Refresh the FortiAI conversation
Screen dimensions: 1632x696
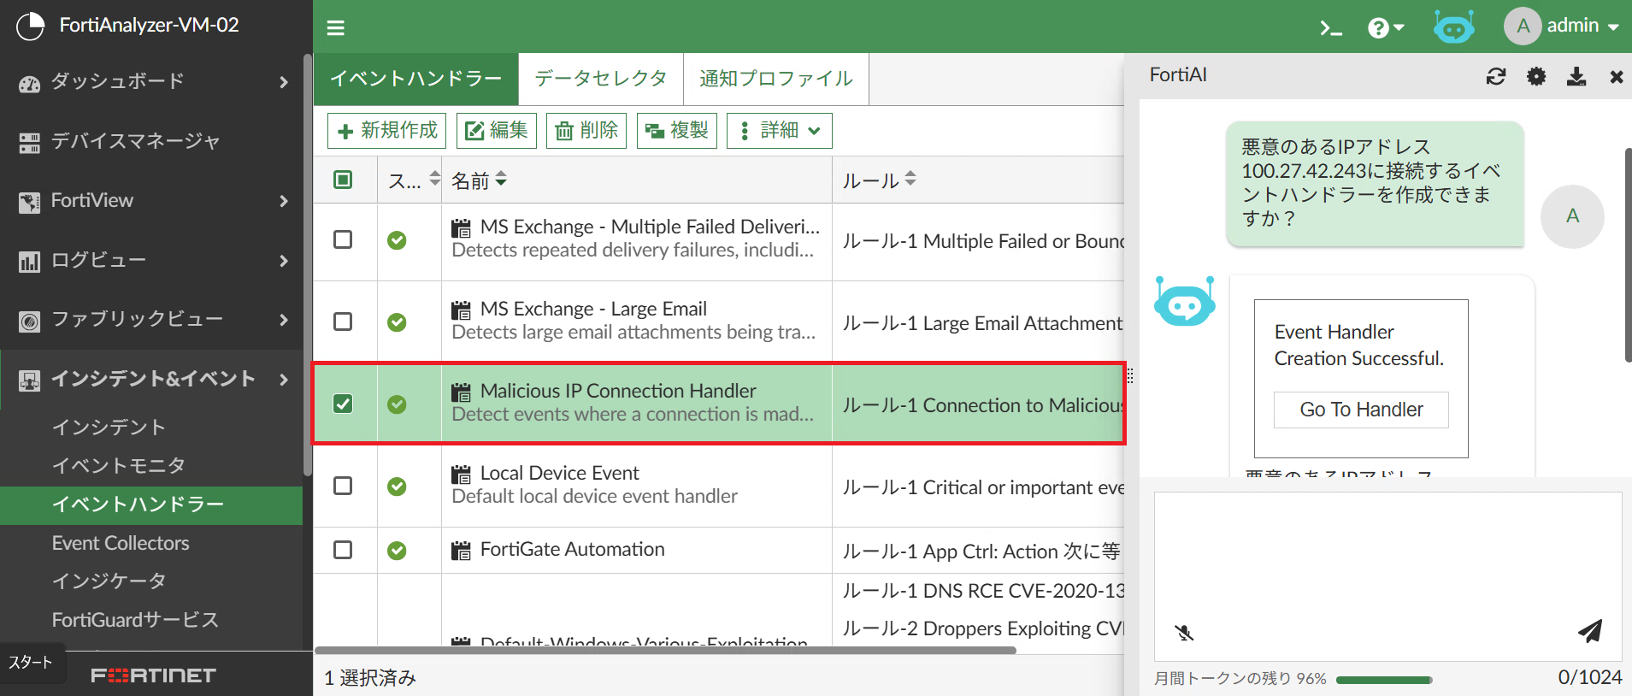click(1495, 77)
